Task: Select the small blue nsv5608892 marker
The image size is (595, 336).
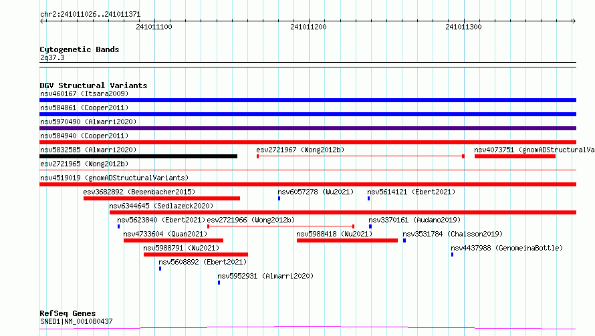Action: pyautogui.click(x=160, y=269)
